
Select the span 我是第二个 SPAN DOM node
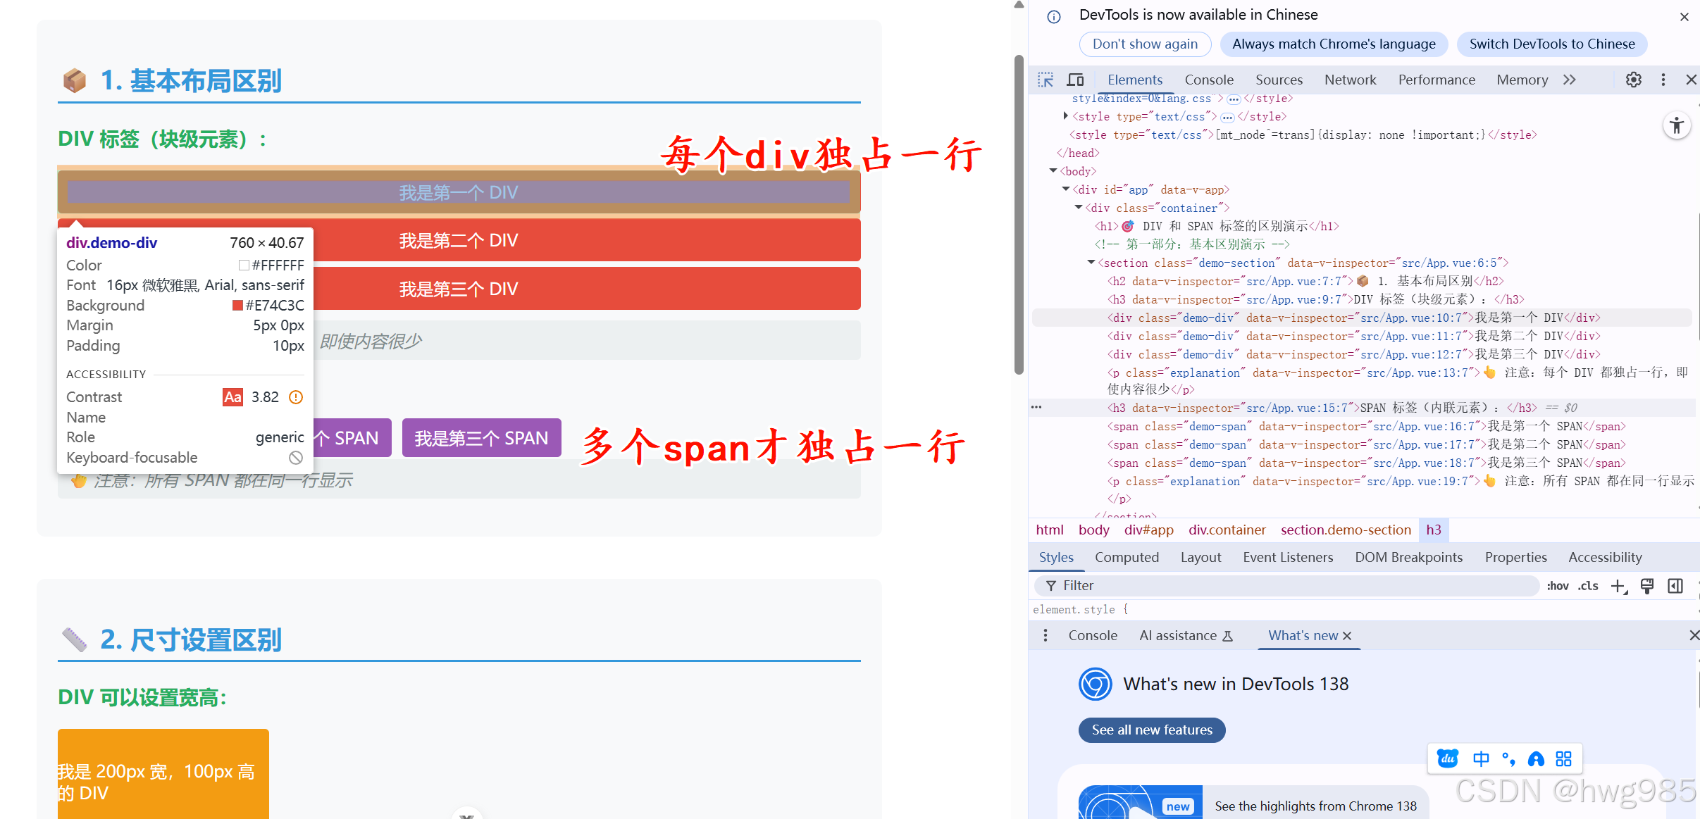[1366, 444]
